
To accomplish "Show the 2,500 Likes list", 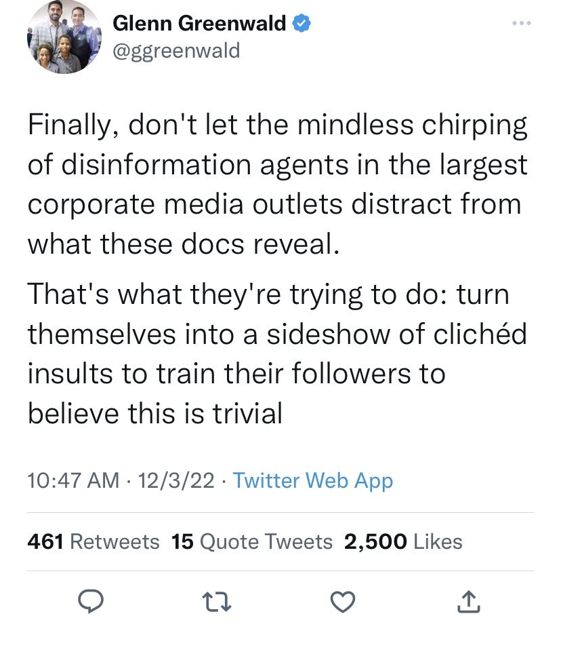I will (x=403, y=541).
